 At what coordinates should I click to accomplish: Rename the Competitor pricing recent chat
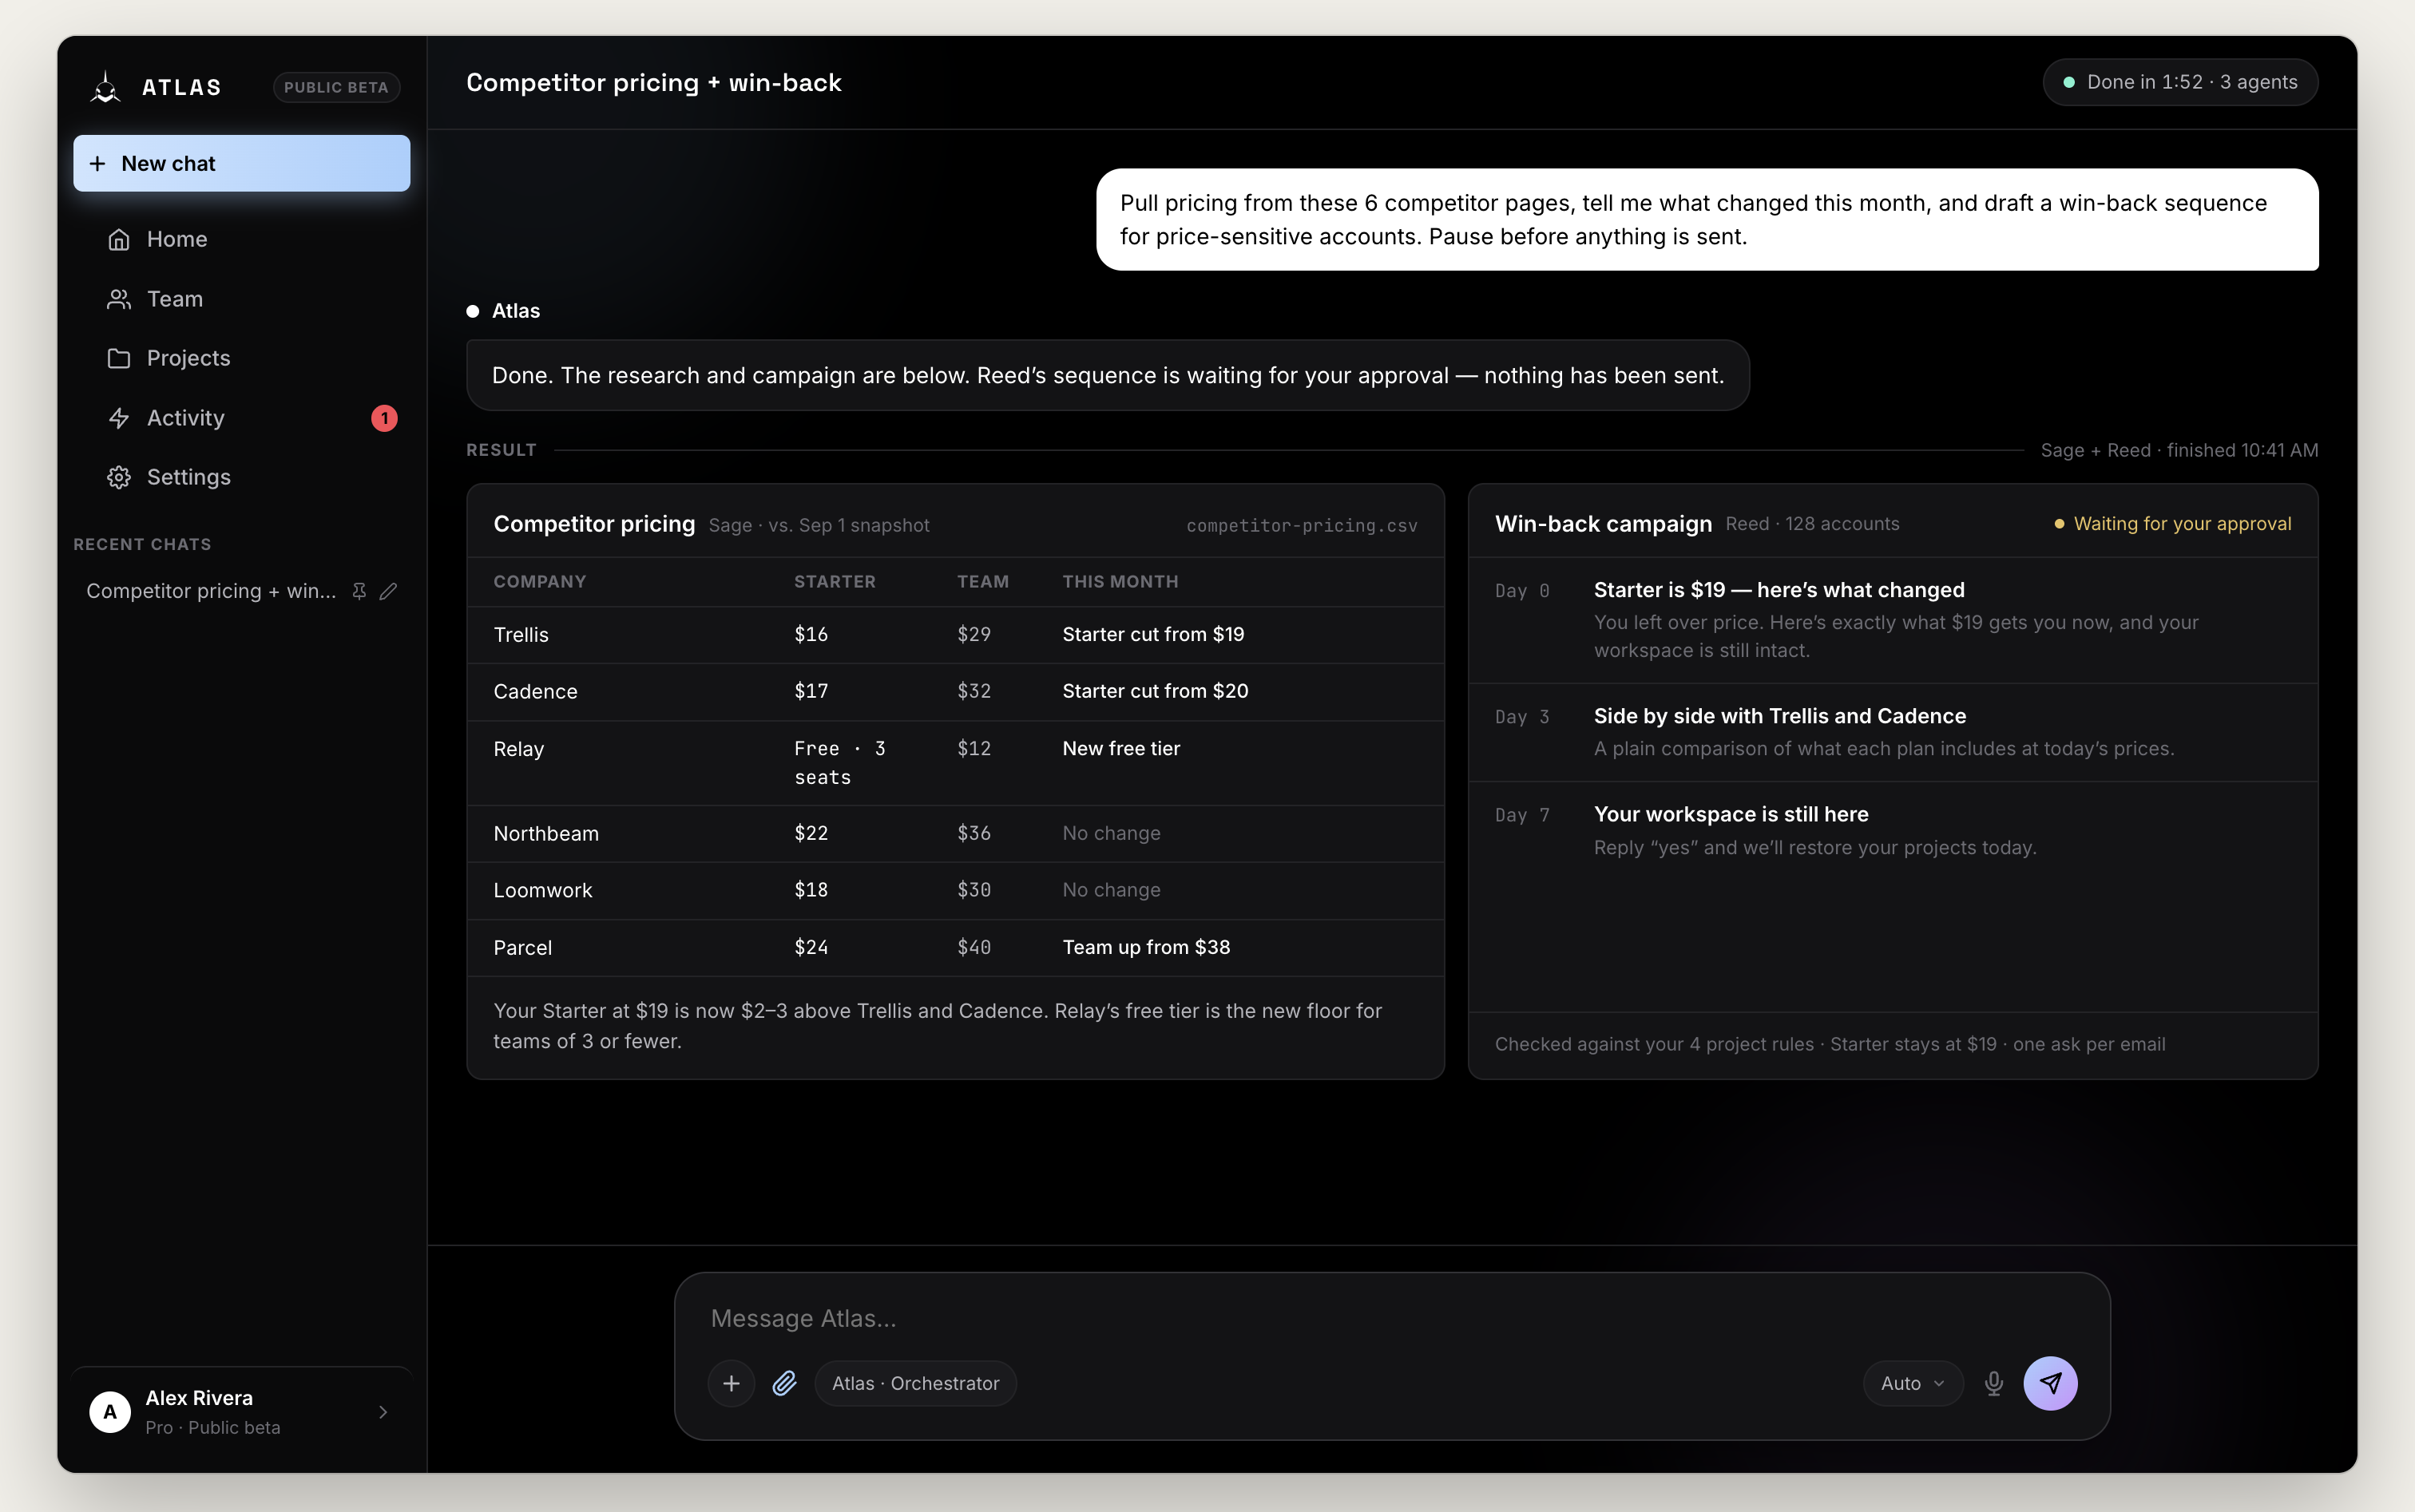point(388,591)
